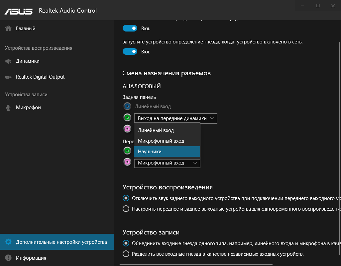
Task: Click the home icon next to Главный
Action: pyautogui.click(x=9, y=29)
